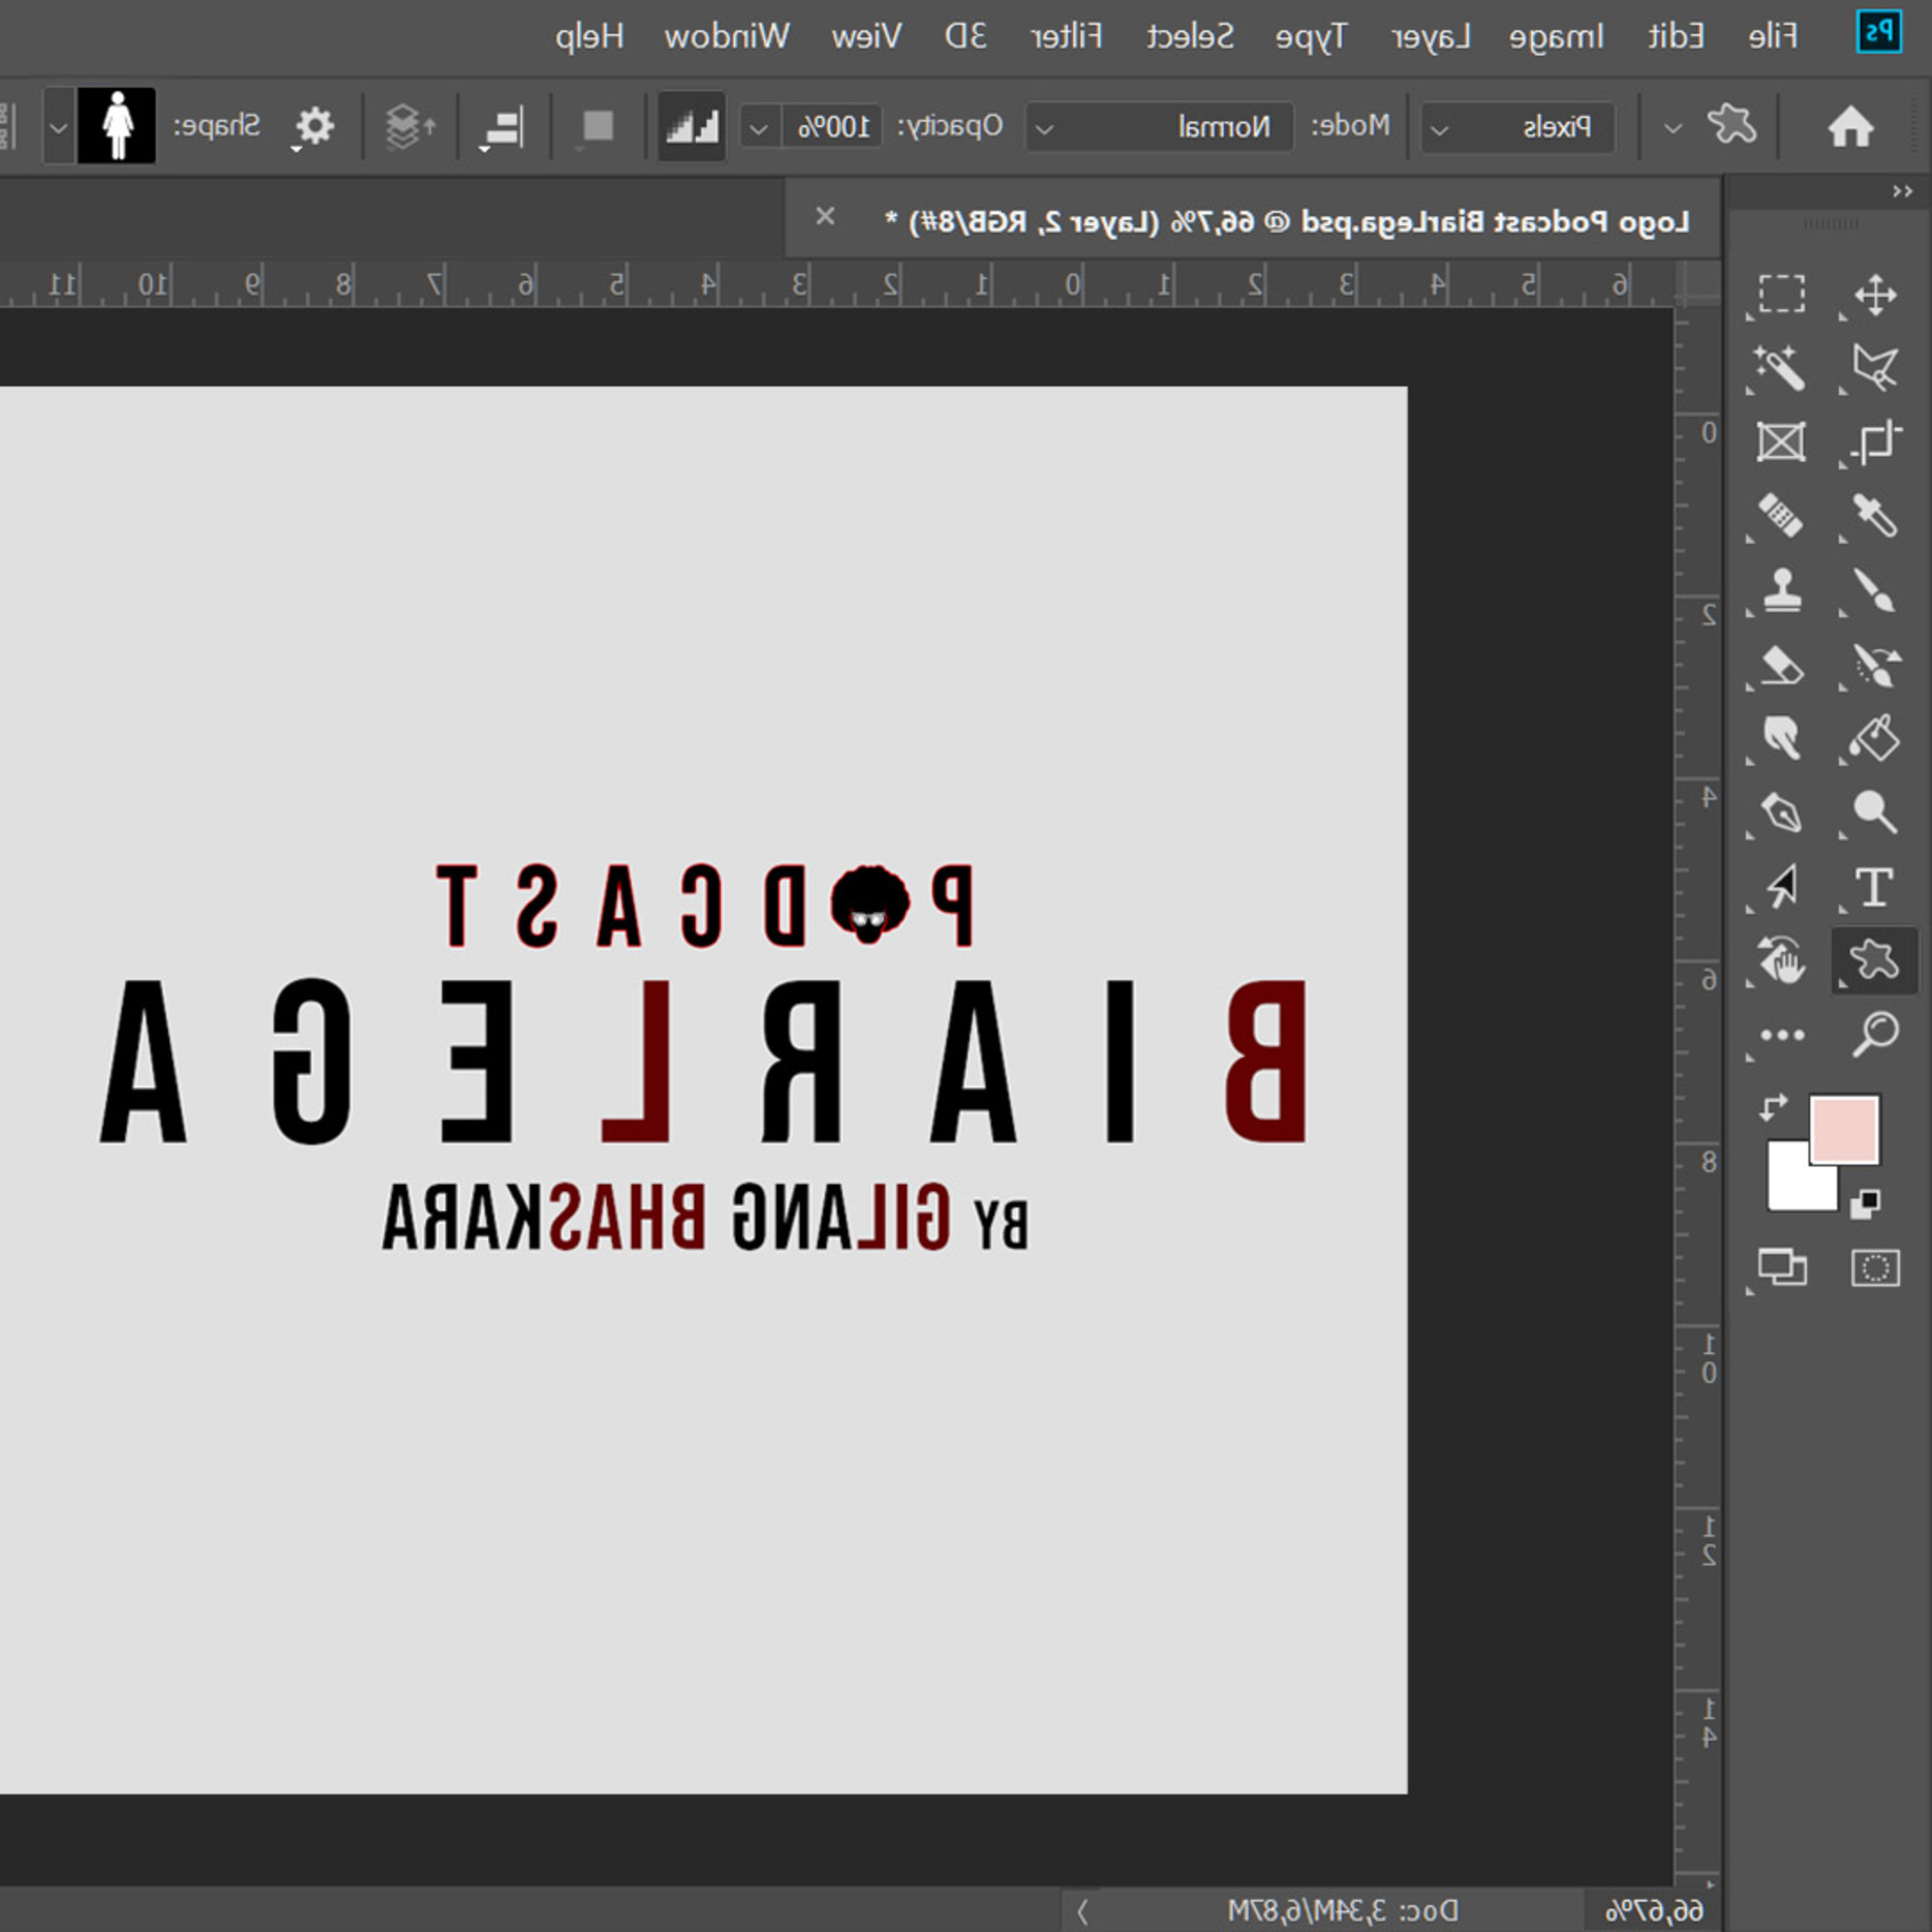Viewport: 1932px width, 1932px height.
Task: Open the blend Mode Normal dropdown
Action: [x=1160, y=127]
